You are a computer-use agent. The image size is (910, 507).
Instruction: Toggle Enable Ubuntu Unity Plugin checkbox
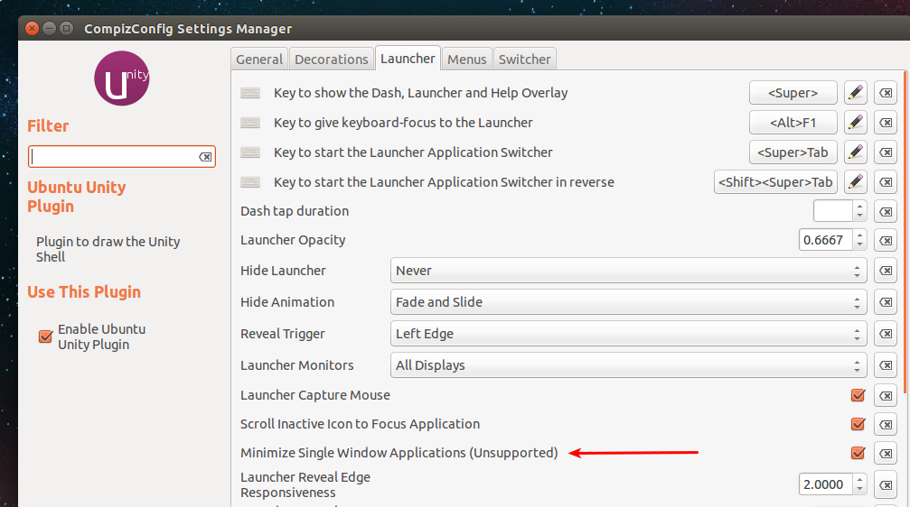[45, 336]
